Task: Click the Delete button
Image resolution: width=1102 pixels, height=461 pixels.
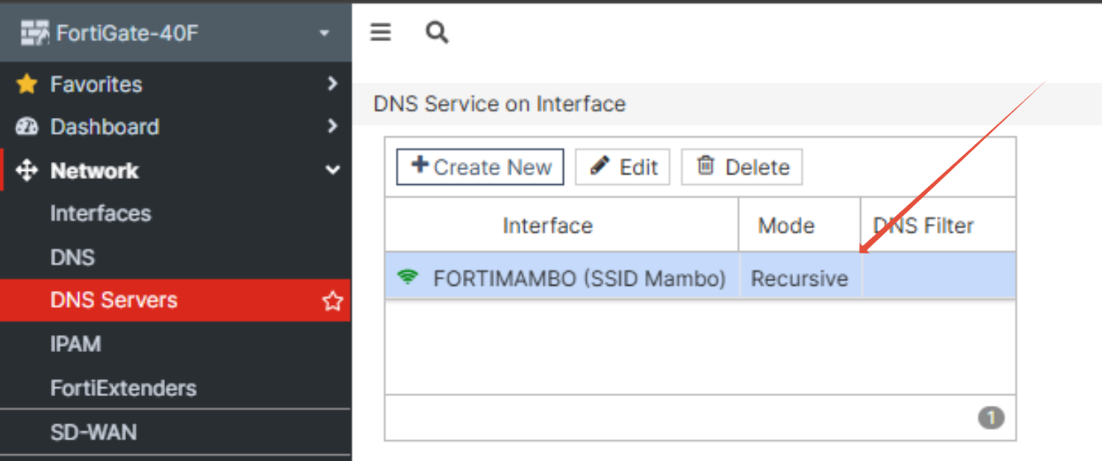Action: (x=742, y=166)
